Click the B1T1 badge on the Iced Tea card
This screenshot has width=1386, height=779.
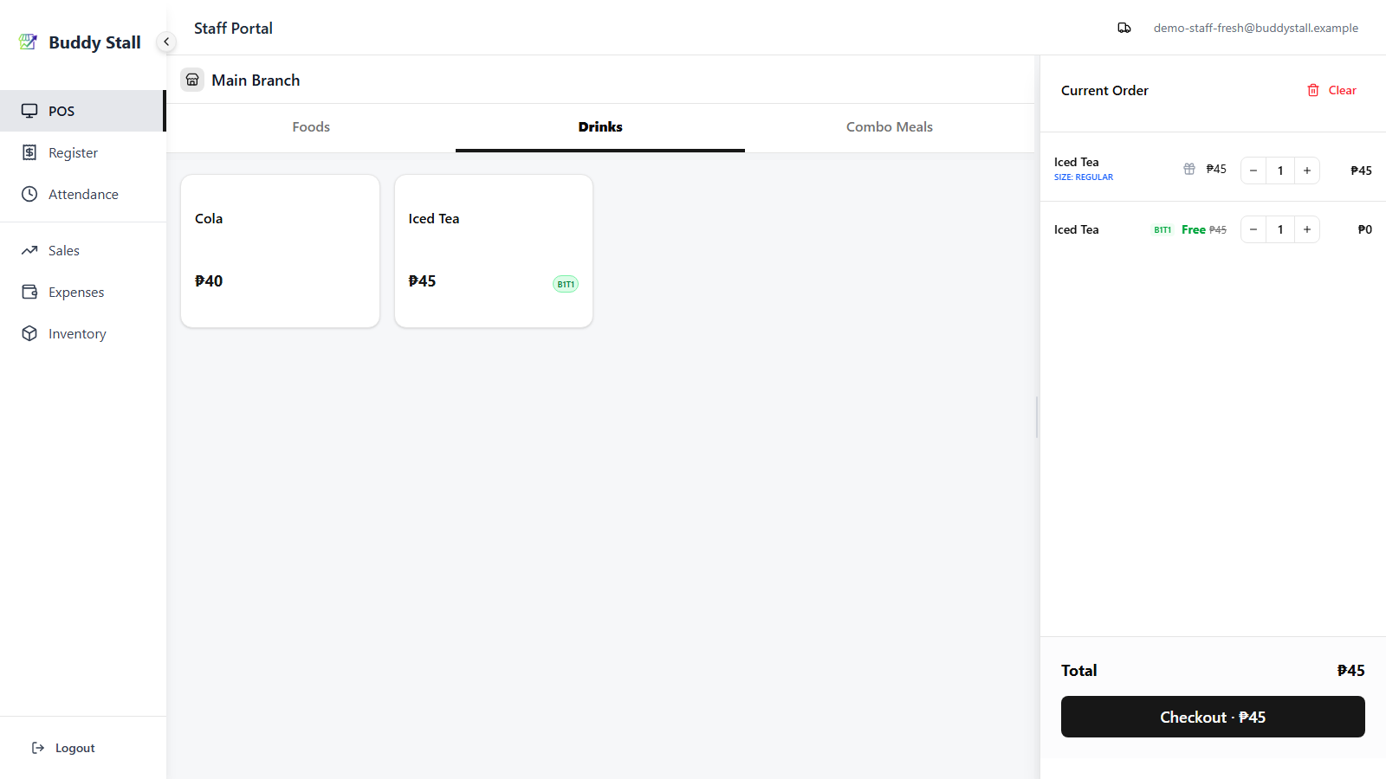click(566, 284)
